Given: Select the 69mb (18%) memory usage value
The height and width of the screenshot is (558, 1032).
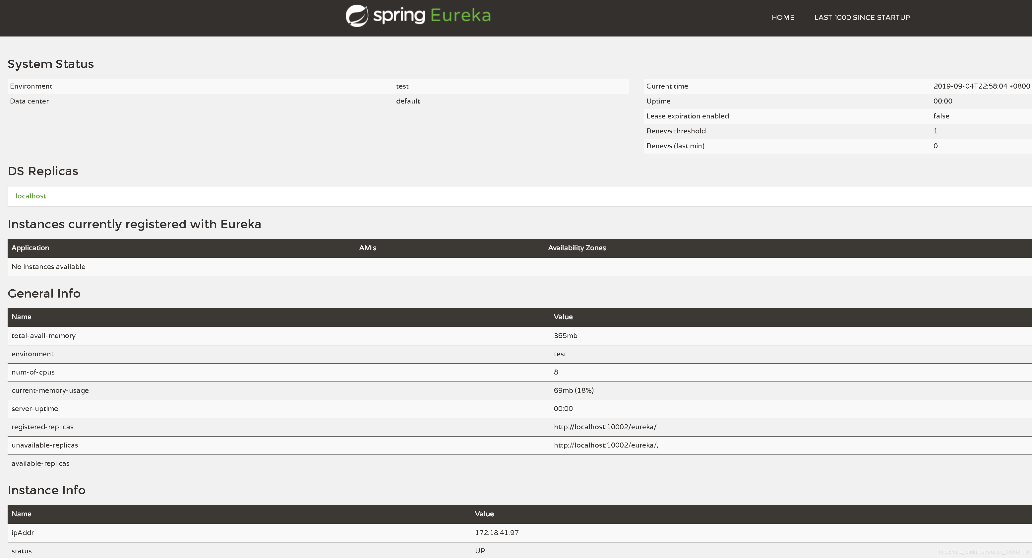Looking at the screenshot, I should tap(574, 390).
